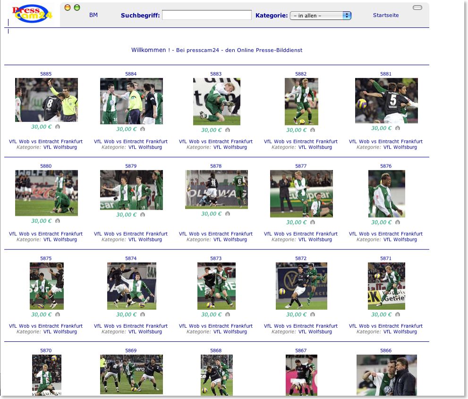Click 30,00 € price under photo 5871
The height and width of the screenshot is (399, 468).
381,314
